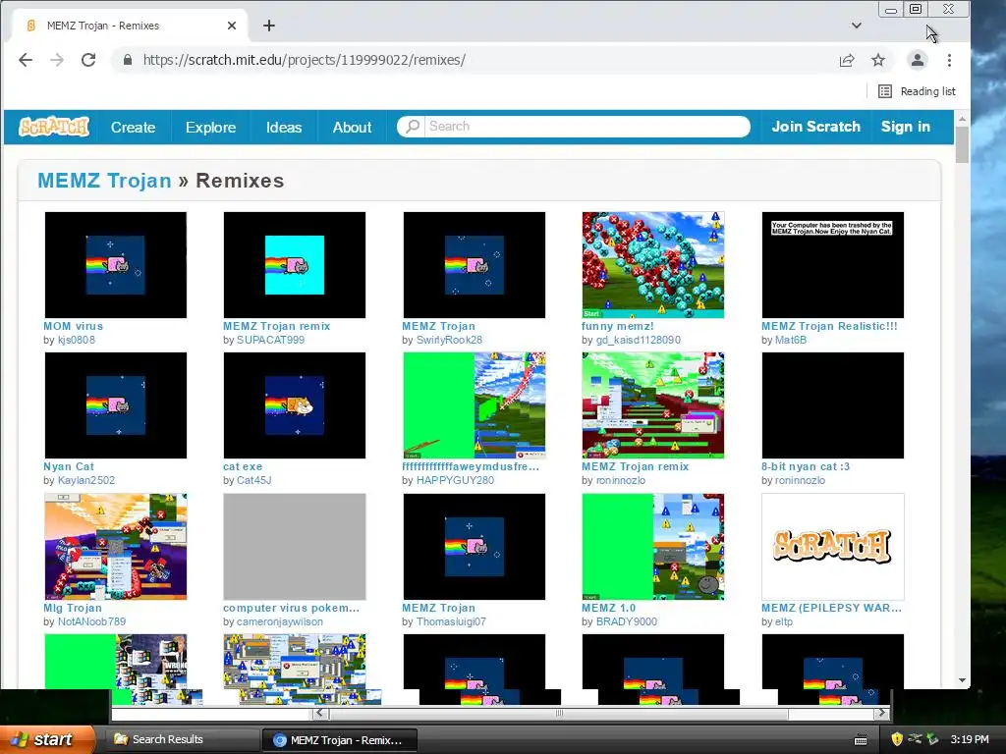This screenshot has width=1006, height=754.
Task: Click the horizontal scrollbar right arrow
Action: point(882,713)
